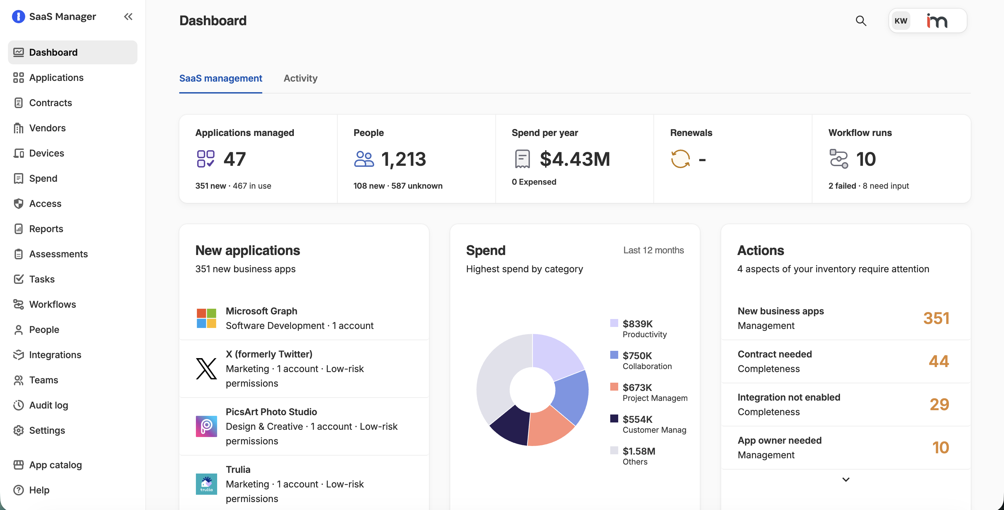Go to the Vendors section
Image resolution: width=1004 pixels, height=510 pixels.
tap(47, 128)
